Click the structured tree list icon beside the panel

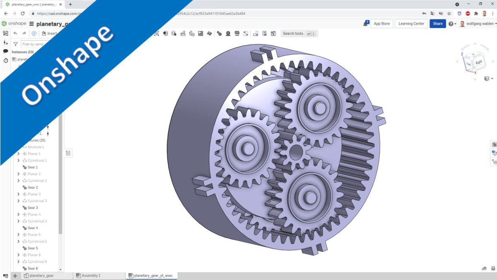tap(69, 153)
